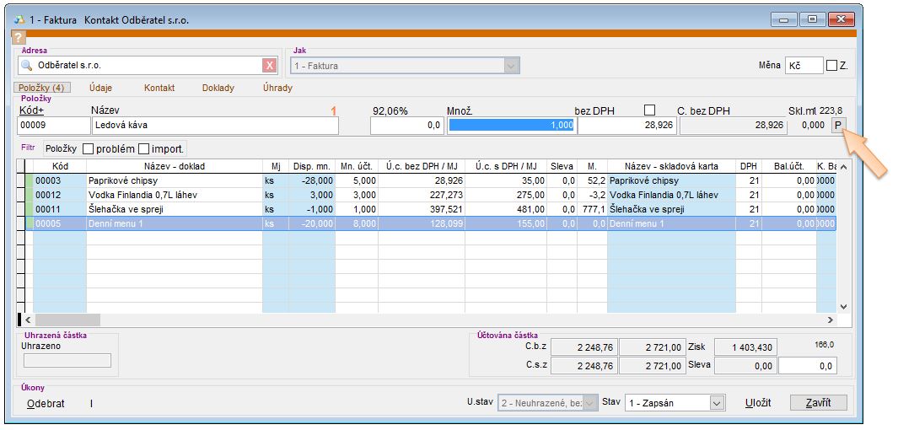Save the invoice with Uložit
Viewport: 898px width, 430px height.
pos(757,403)
